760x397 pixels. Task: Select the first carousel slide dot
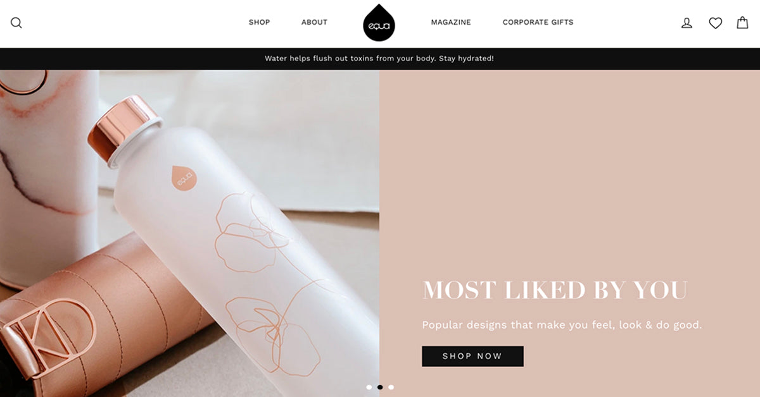click(369, 387)
